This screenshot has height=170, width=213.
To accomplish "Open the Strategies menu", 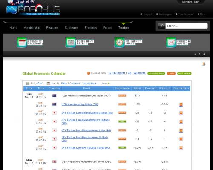I will coord(72,28).
